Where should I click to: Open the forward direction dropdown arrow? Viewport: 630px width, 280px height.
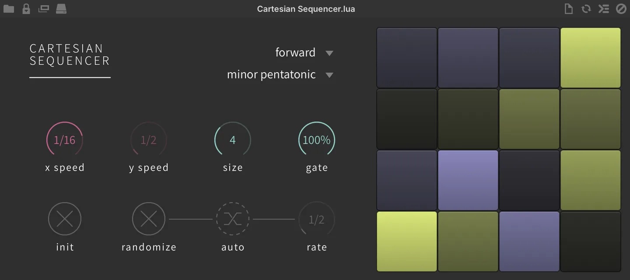329,53
